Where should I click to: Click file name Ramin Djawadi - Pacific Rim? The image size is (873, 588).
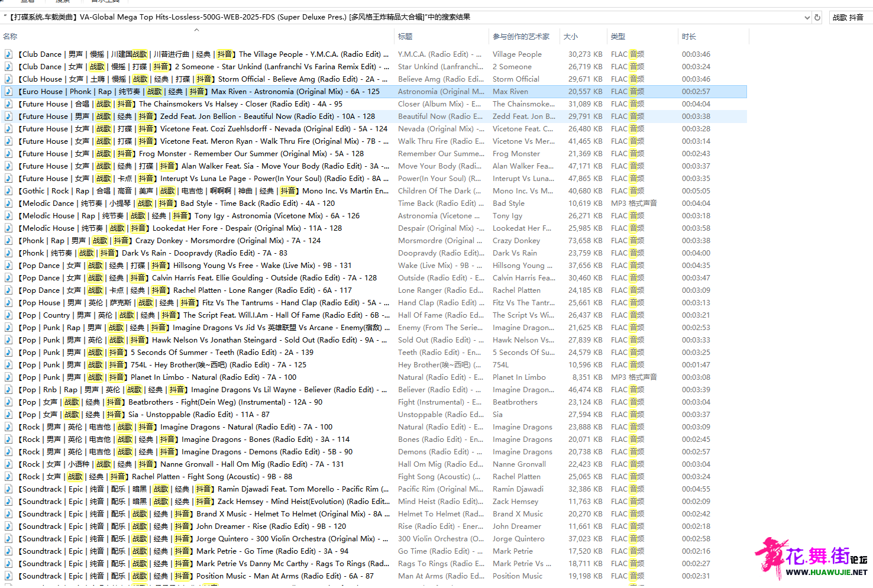click(203, 489)
